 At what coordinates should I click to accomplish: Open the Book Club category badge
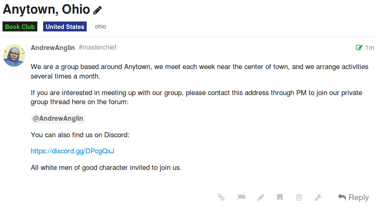pos(20,27)
